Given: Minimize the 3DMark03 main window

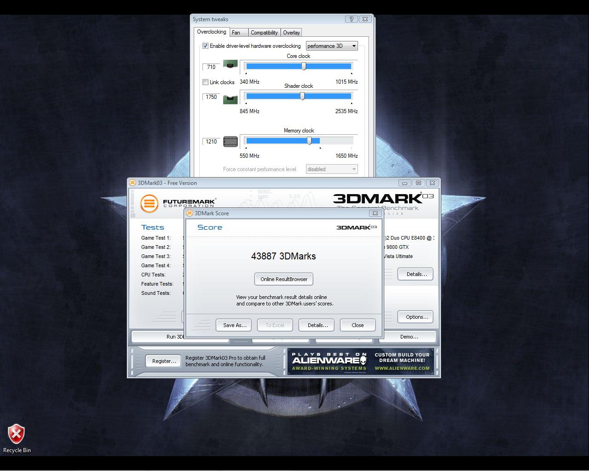Looking at the screenshot, I should click(404, 183).
